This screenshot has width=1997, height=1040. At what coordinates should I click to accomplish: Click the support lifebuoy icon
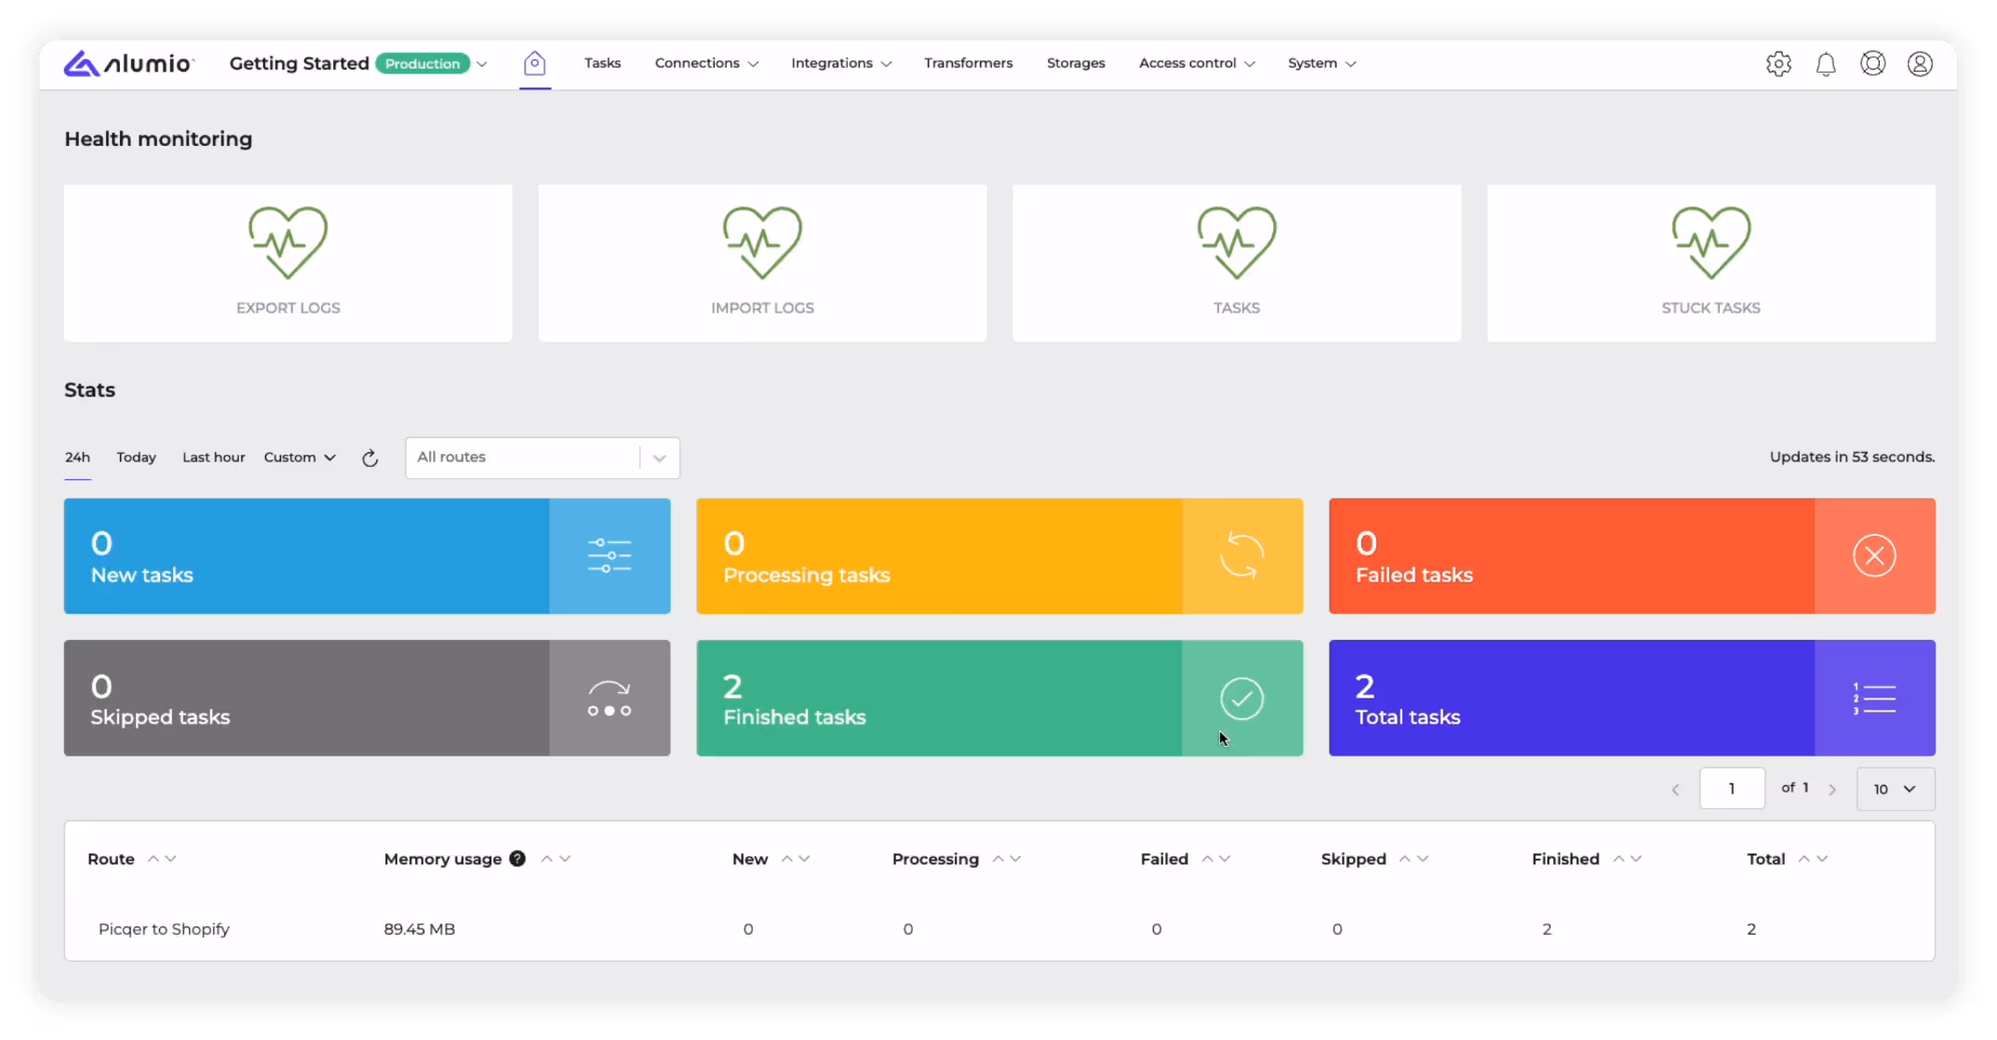(x=1872, y=64)
